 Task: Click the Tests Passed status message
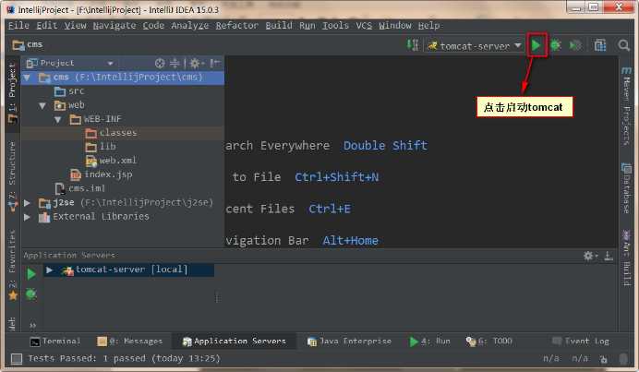[x=124, y=358]
